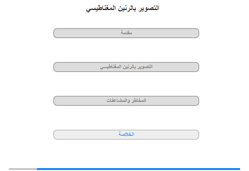Open the المخاطر والمضاعفات section

126,101
